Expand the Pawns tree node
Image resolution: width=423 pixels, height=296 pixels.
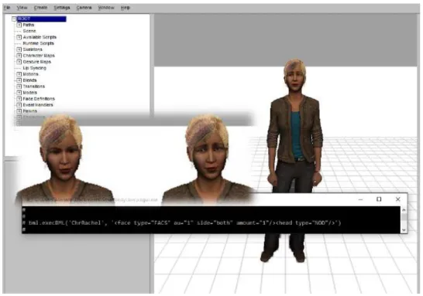pyautogui.click(x=19, y=111)
